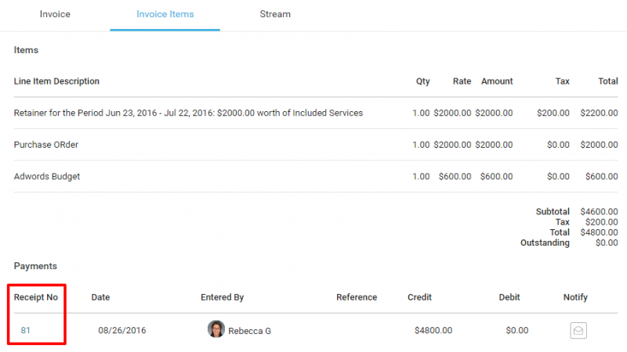
Task: Click the notify envelope icon
Action: click(578, 331)
